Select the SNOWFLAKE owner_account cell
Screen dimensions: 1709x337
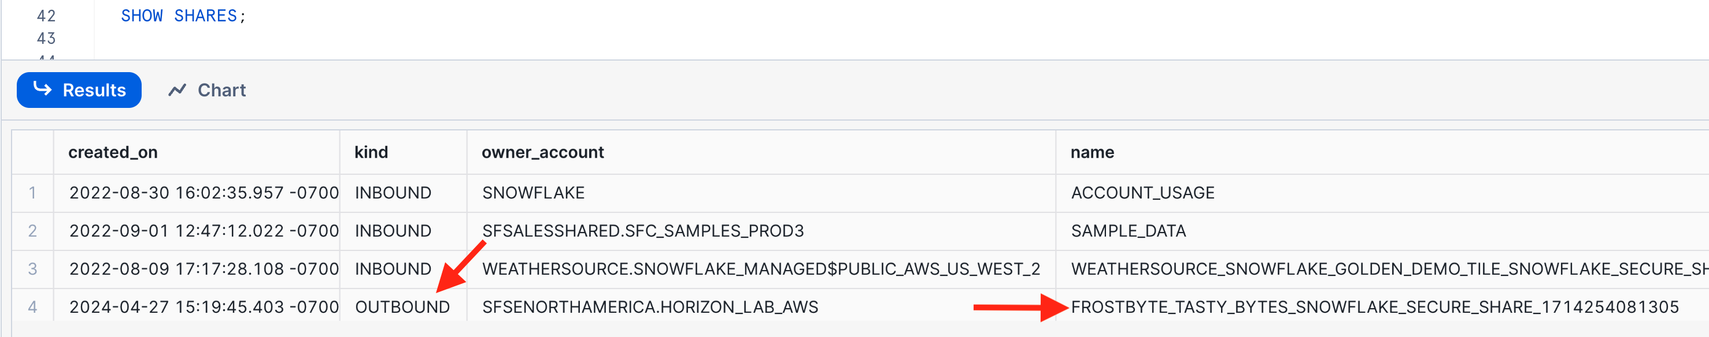click(x=532, y=193)
